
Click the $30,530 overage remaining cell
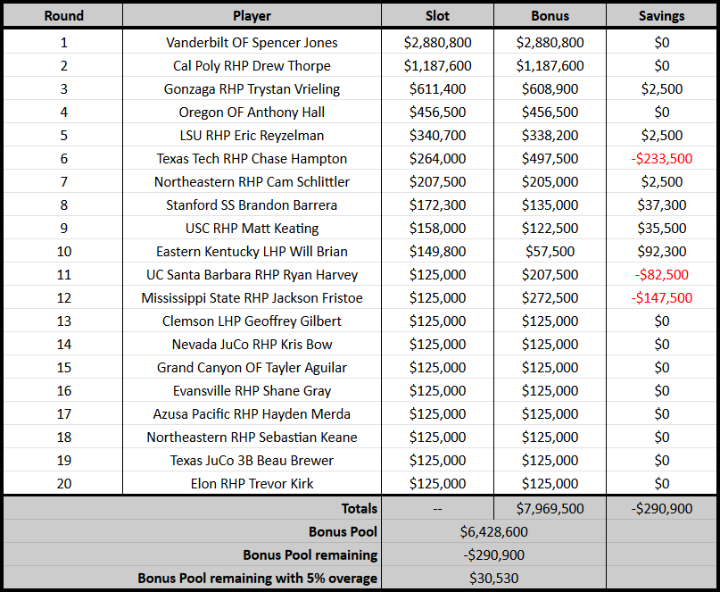[494, 578]
